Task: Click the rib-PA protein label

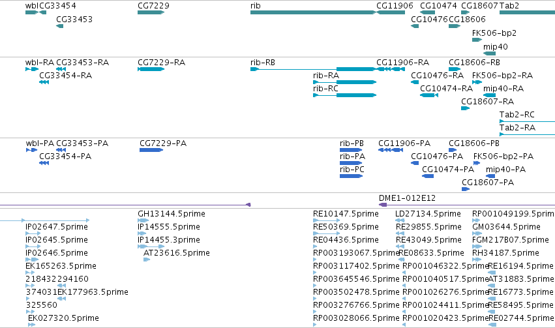Action: point(352,157)
